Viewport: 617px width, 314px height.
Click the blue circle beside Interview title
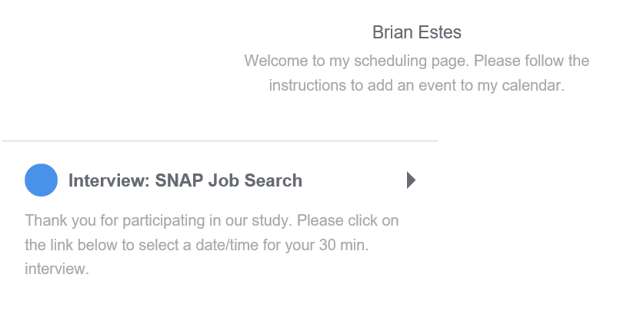(x=42, y=180)
